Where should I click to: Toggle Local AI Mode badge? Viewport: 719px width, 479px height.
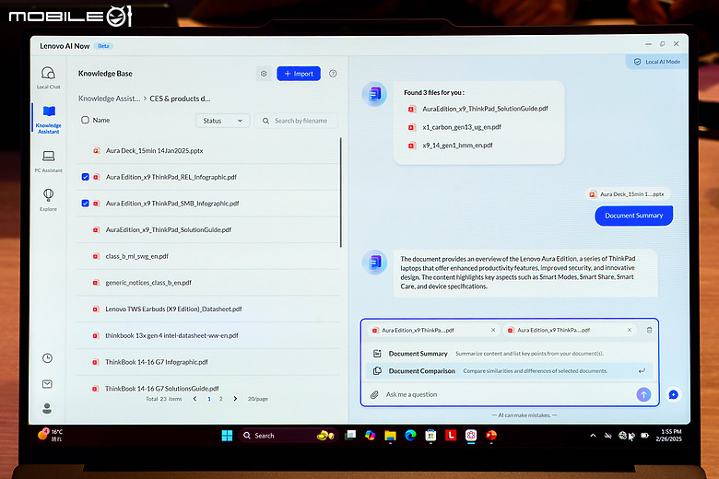coord(657,62)
